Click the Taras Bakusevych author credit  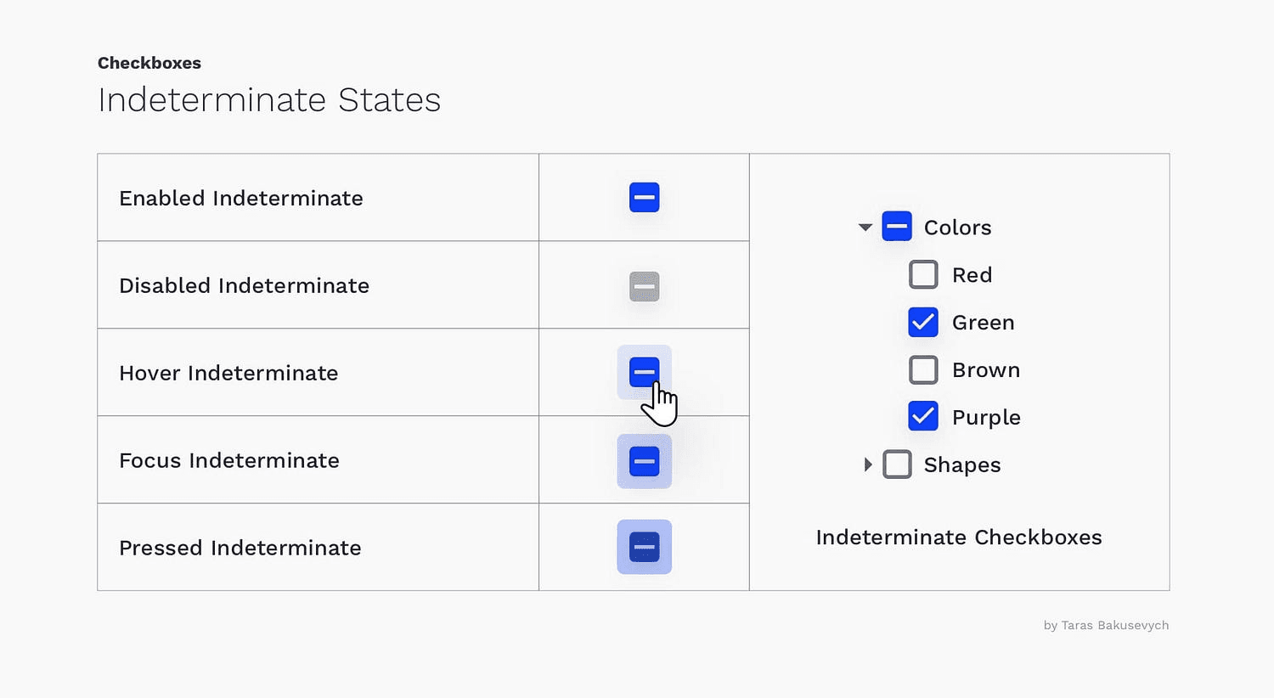click(1106, 625)
